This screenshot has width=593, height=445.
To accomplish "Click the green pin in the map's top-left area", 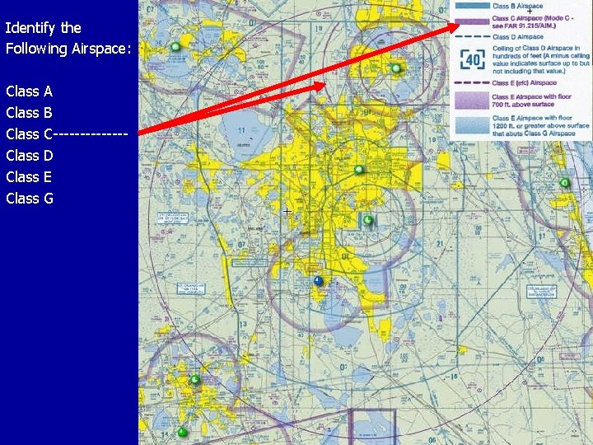I will (175, 47).
